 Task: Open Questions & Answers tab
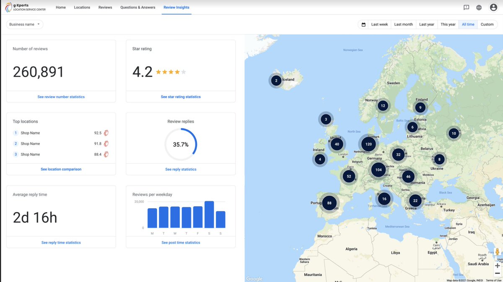[x=138, y=7]
